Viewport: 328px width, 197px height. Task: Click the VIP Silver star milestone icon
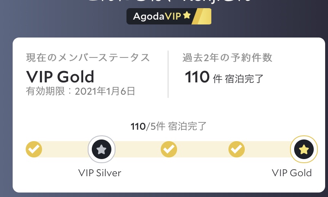coord(102,150)
